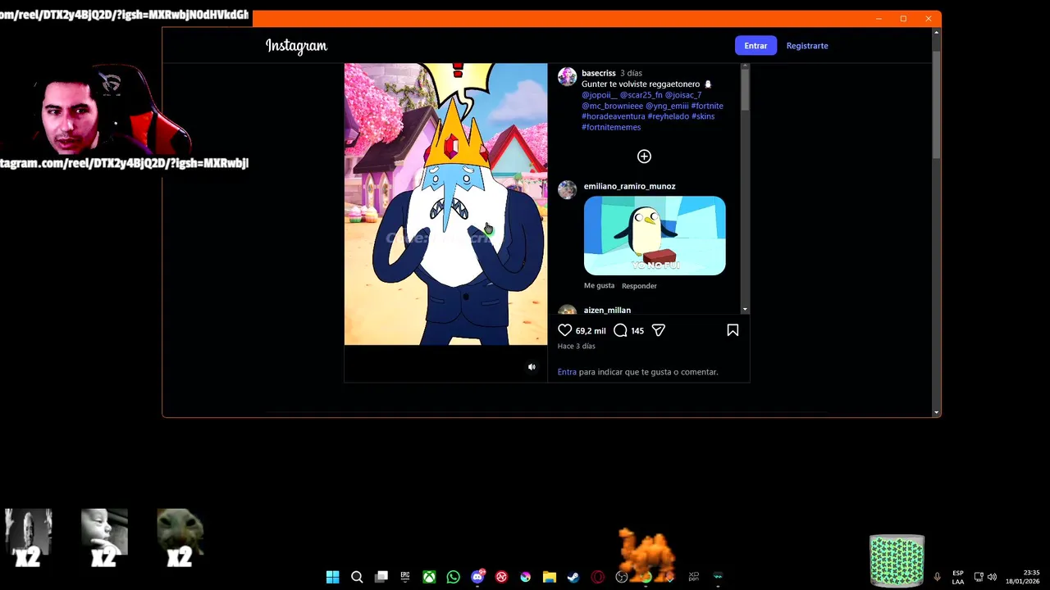
Task: Open the Windows Start menu
Action: point(332,577)
